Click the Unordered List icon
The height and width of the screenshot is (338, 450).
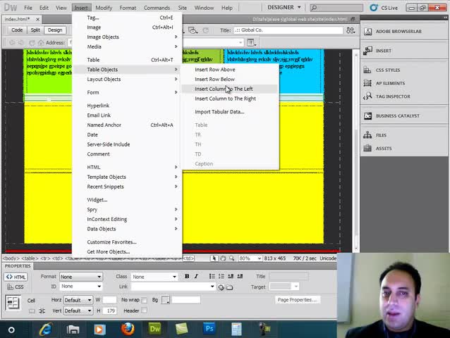point(212,276)
